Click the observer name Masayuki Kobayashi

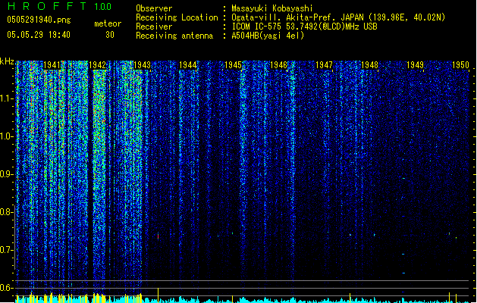pos(272,8)
